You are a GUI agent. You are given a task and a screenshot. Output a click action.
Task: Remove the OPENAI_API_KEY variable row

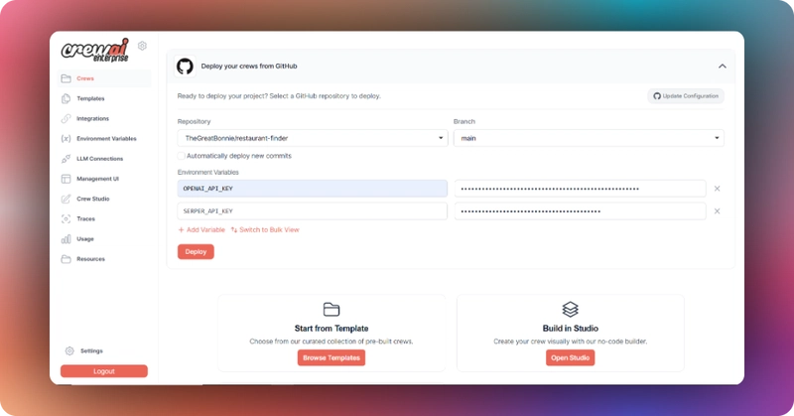click(x=717, y=189)
